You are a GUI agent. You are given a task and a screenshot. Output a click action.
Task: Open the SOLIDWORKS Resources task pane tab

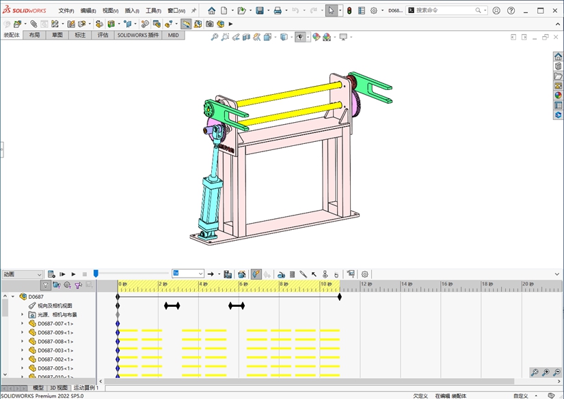point(558,57)
